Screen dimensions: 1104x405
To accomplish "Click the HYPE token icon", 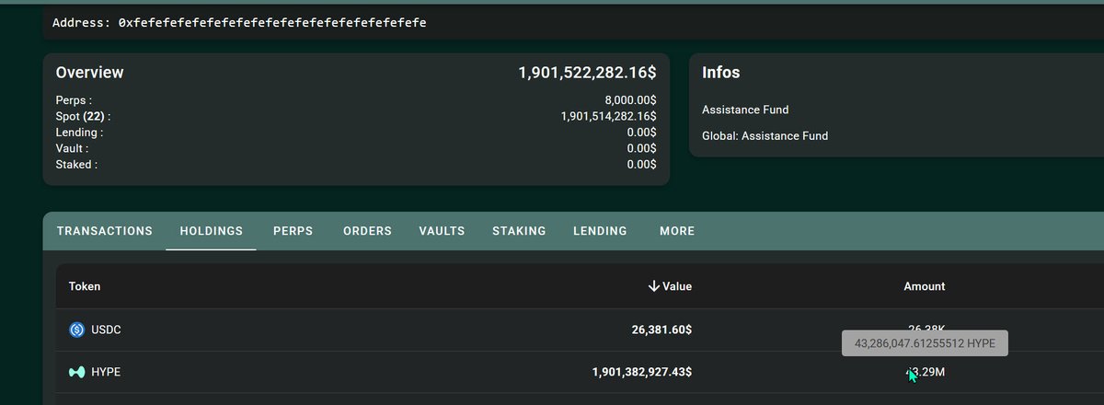I will tap(76, 372).
